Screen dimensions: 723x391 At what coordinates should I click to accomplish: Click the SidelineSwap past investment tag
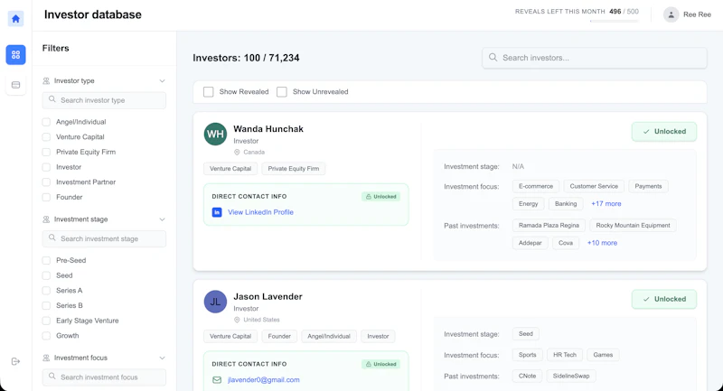(x=571, y=376)
